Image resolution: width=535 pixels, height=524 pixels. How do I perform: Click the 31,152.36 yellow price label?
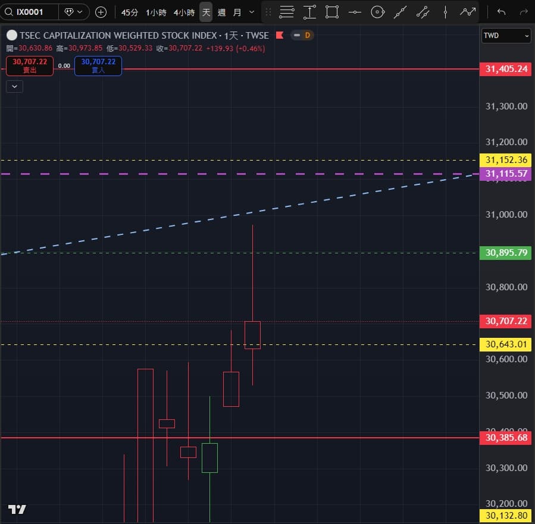pyautogui.click(x=506, y=160)
